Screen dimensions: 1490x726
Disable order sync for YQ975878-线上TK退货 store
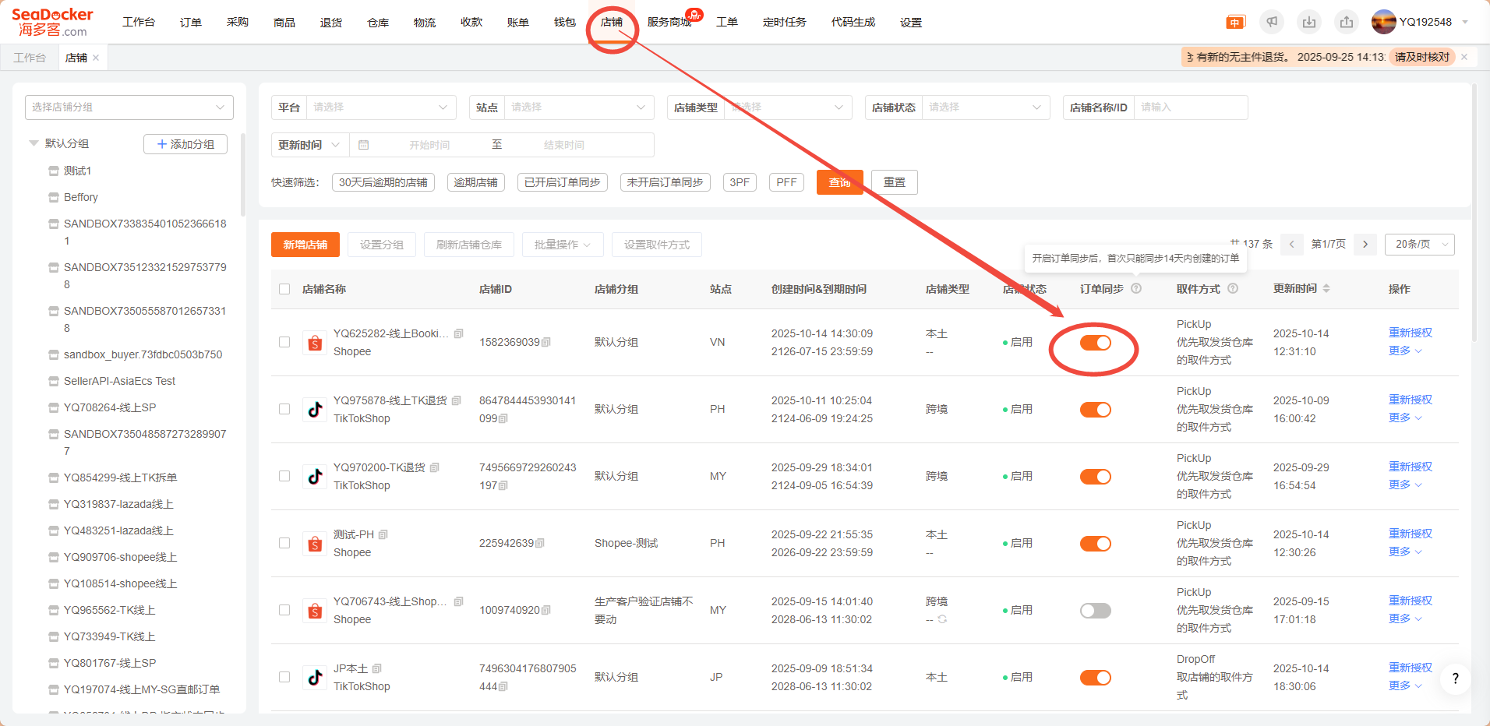click(1095, 410)
